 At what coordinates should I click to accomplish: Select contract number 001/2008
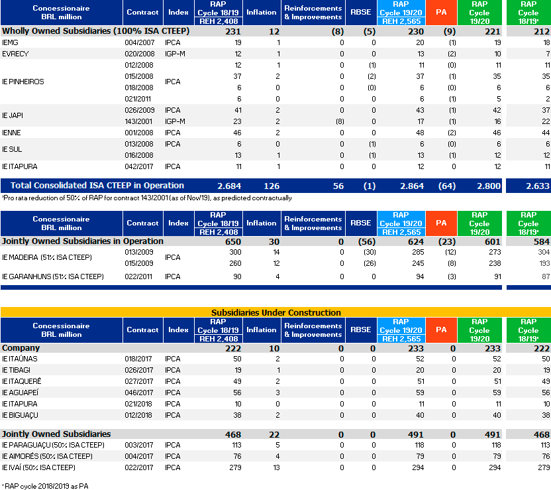(139, 133)
